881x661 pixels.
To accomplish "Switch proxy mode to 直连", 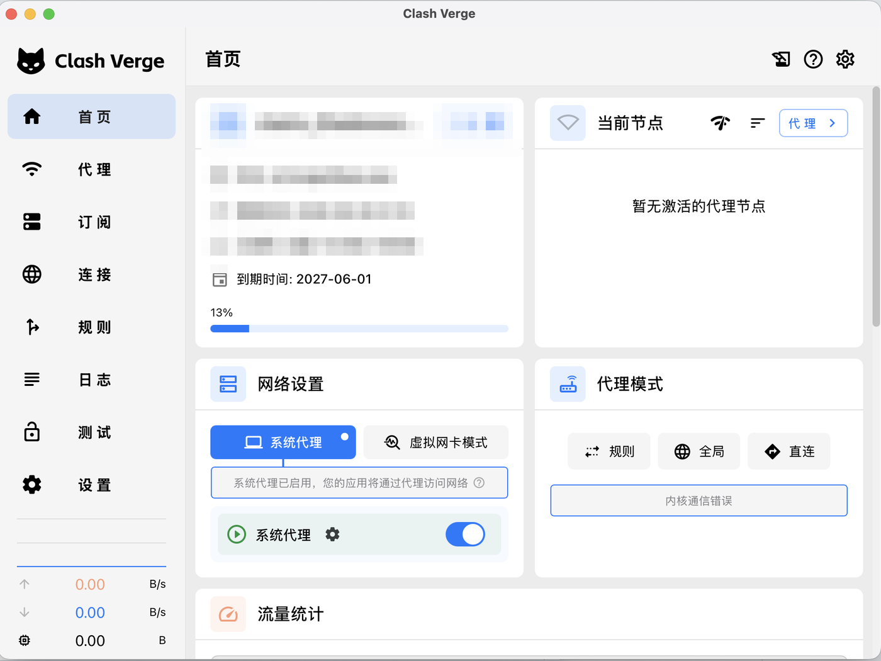I will tap(789, 451).
